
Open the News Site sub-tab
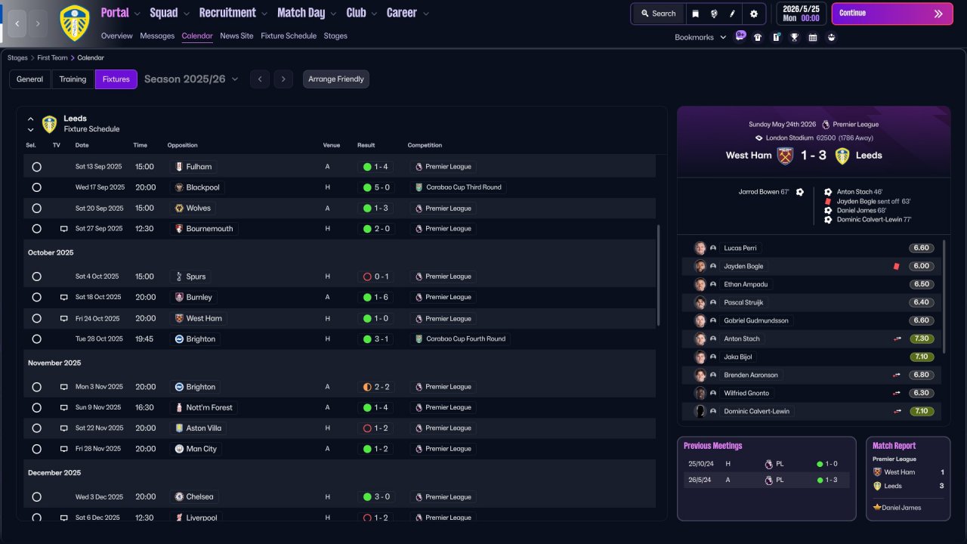click(237, 36)
